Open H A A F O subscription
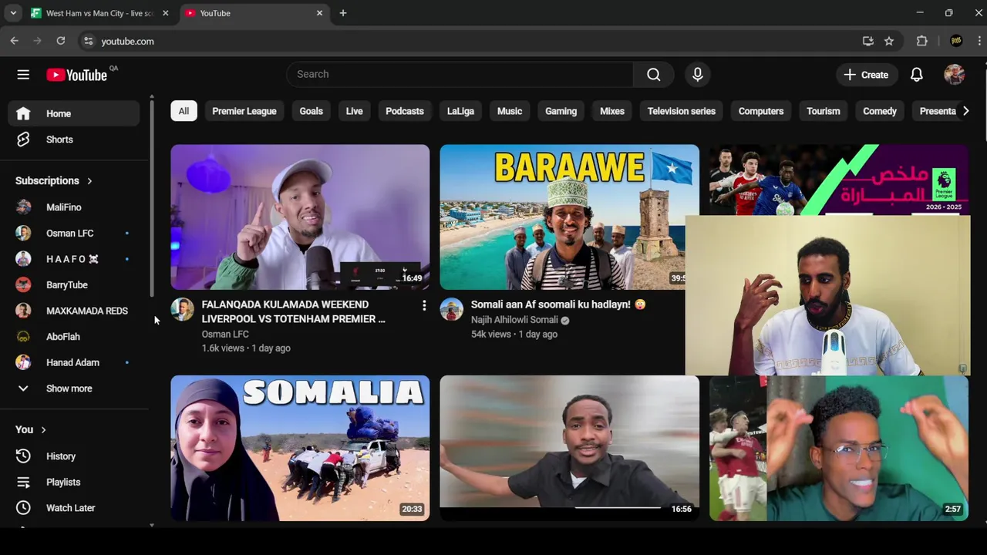 [74, 259]
